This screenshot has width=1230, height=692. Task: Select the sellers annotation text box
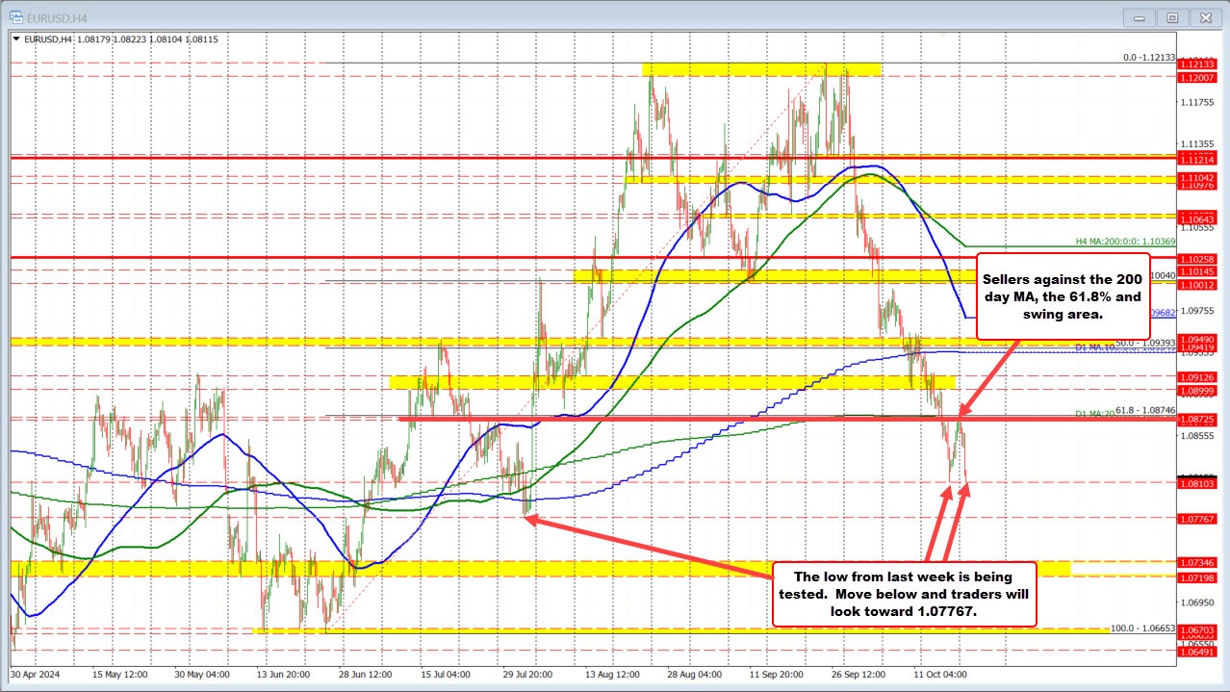(1063, 296)
